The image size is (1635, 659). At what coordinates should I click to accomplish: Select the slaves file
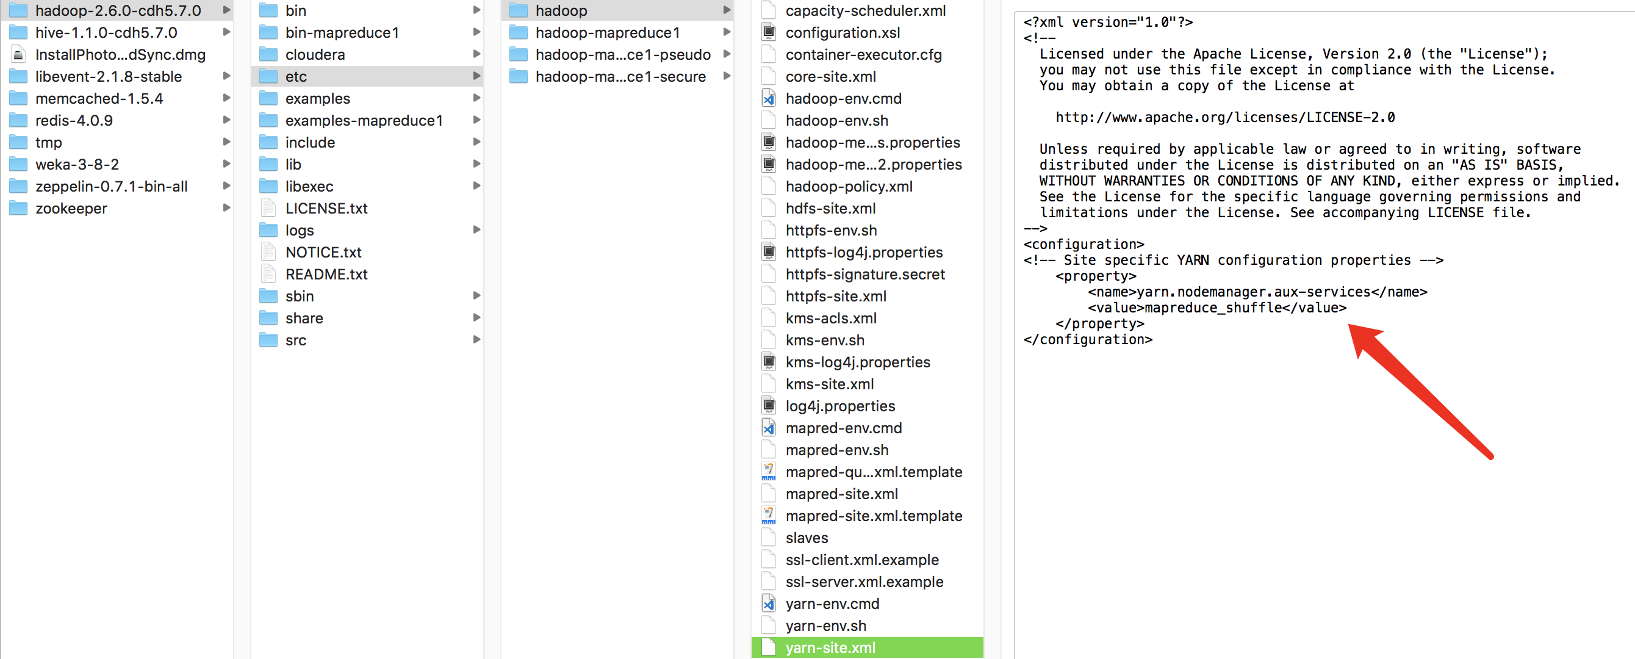pyautogui.click(x=806, y=538)
